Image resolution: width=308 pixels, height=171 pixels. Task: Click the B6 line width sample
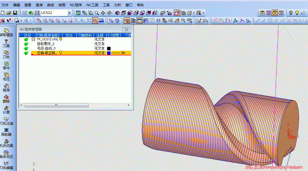click(x=118, y=53)
